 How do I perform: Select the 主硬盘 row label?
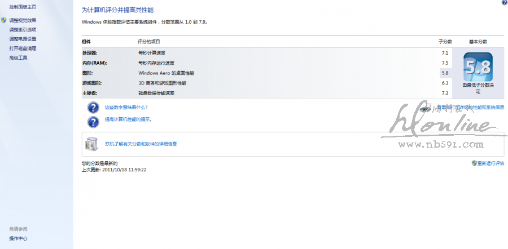point(90,93)
